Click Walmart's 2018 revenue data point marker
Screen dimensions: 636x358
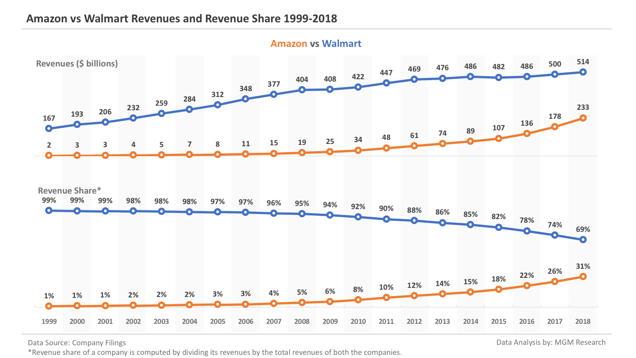(x=583, y=72)
